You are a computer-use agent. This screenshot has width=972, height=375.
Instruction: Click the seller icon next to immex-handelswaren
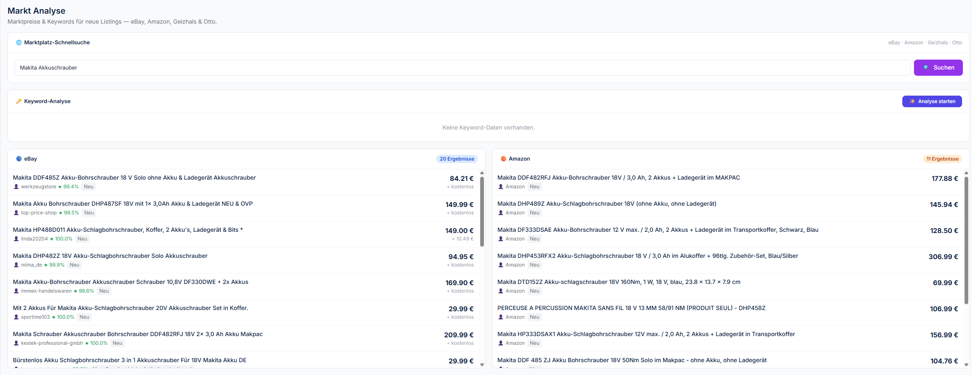pos(16,291)
